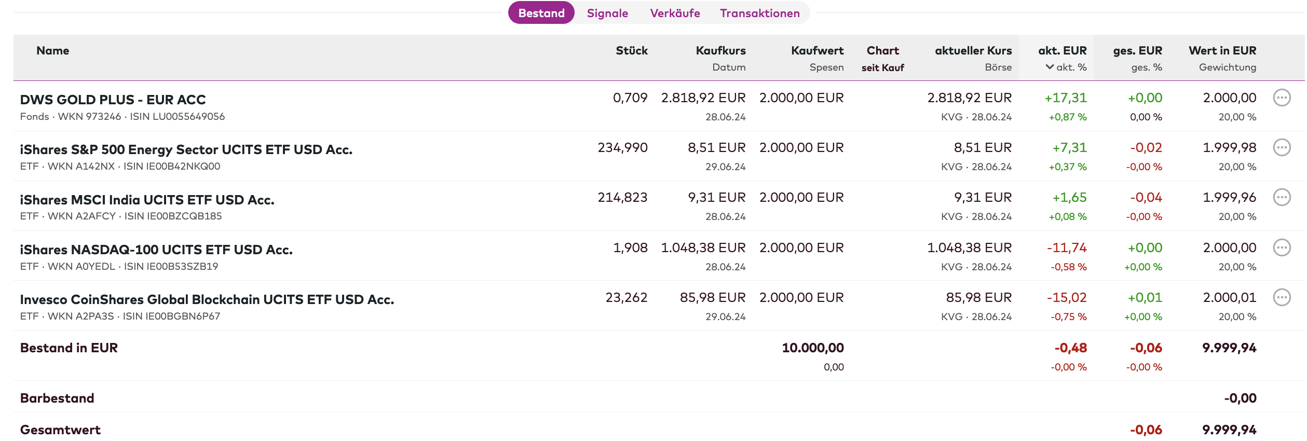Open options menu for S&P 500 Energy Sector ETF
Viewport: 1307px width, 441px height.
click(1282, 147)
